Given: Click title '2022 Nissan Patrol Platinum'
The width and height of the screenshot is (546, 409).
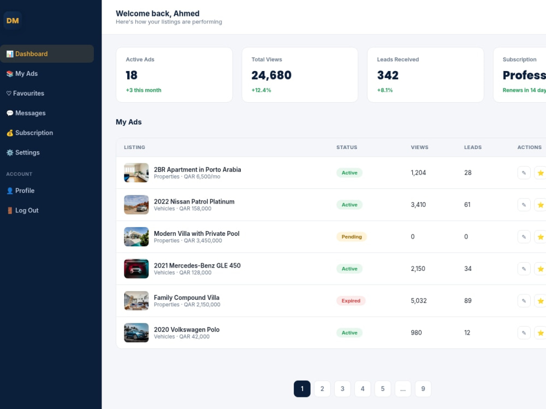Looking at the screenshot, I should pyautogui.click(x=194, y=201).
